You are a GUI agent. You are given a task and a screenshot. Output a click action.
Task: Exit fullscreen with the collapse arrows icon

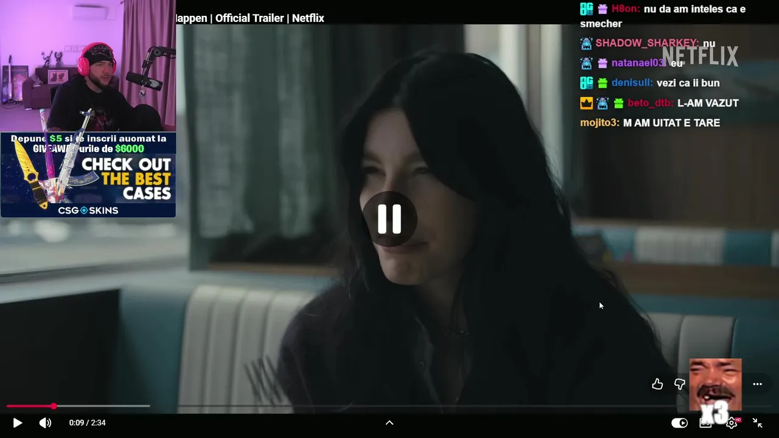tap(758, 423)
